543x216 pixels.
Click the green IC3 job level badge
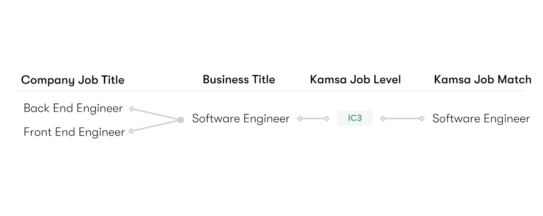coord(355,118)
